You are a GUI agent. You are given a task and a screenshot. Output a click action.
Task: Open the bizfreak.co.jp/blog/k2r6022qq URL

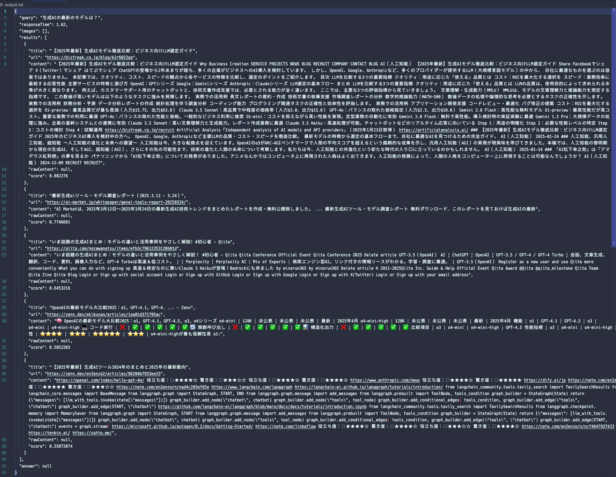[90, 58]
